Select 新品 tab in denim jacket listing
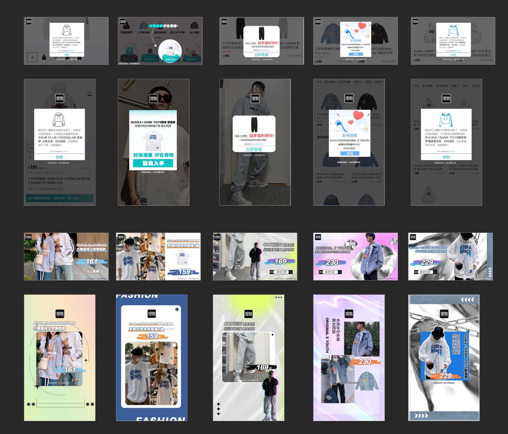This screenshot has height=434, width=508. pos(368,82)
